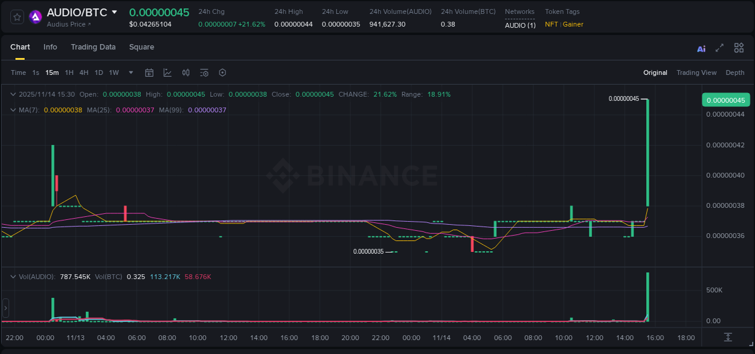Click the candlestick overlay comparison icon
The width and height of the screenshot is (755, 354).
[185, 72]
